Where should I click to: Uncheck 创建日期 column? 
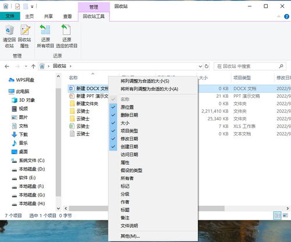[153, 147]
